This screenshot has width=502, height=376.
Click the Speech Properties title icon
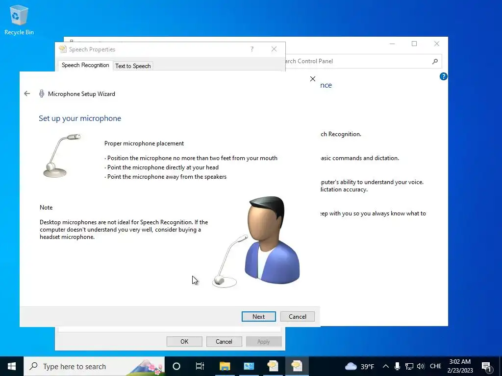tap(63, 49)
